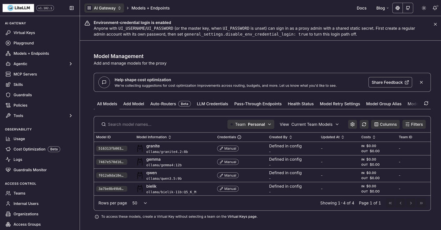Switch to the Health Status tab

click(301, 104)
